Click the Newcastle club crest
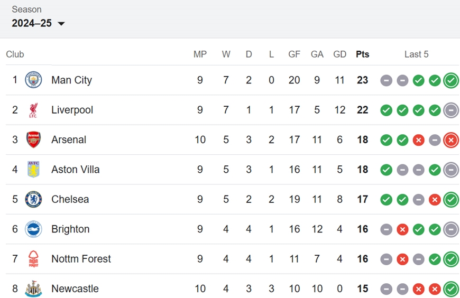The height and width of the screenshot is (298, 460). [x=33, y=288]
